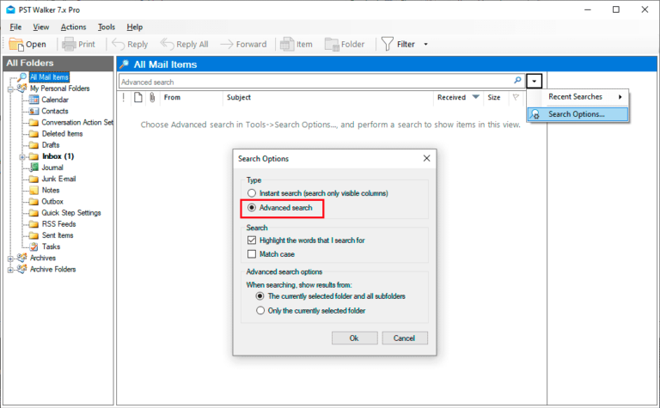This screenshot has height=408, width=660.
Task: Toggle Highlight the words that I search for
Action: click(x=252, y=241)
